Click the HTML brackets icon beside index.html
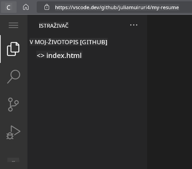Viewport: 192px width, 169px height. click(x=41, y=56)
